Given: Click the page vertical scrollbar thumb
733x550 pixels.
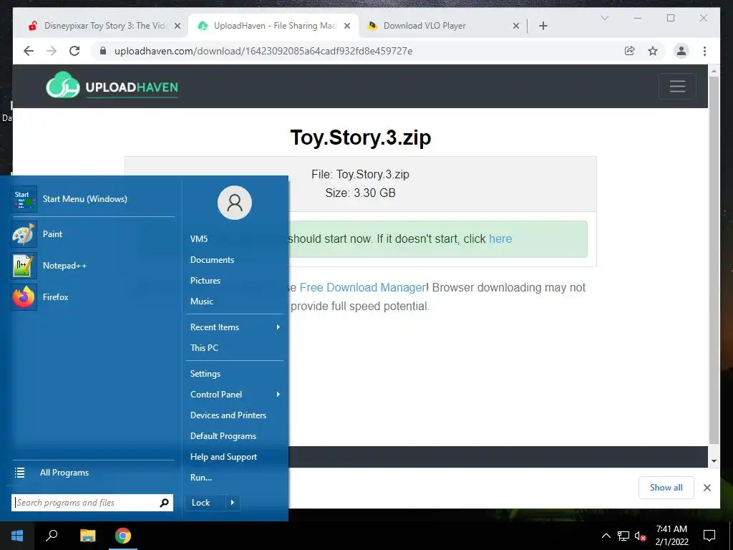Looking at the screenshot, I should click(x=714, y=259).
